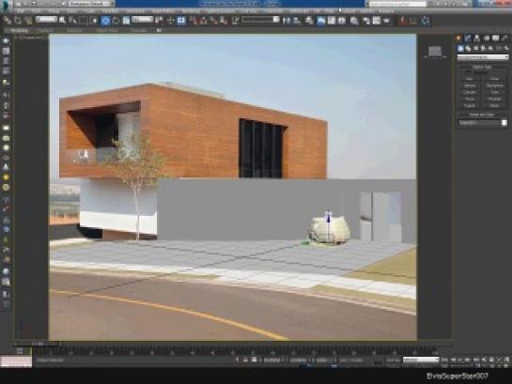Open the Hierarchy command panel tab
Viewport: 512px width, 384px height.
coord(477,38)
